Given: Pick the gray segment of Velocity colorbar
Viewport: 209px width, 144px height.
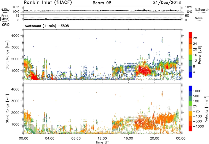Looking at the screenshot, I should (190, 109).
